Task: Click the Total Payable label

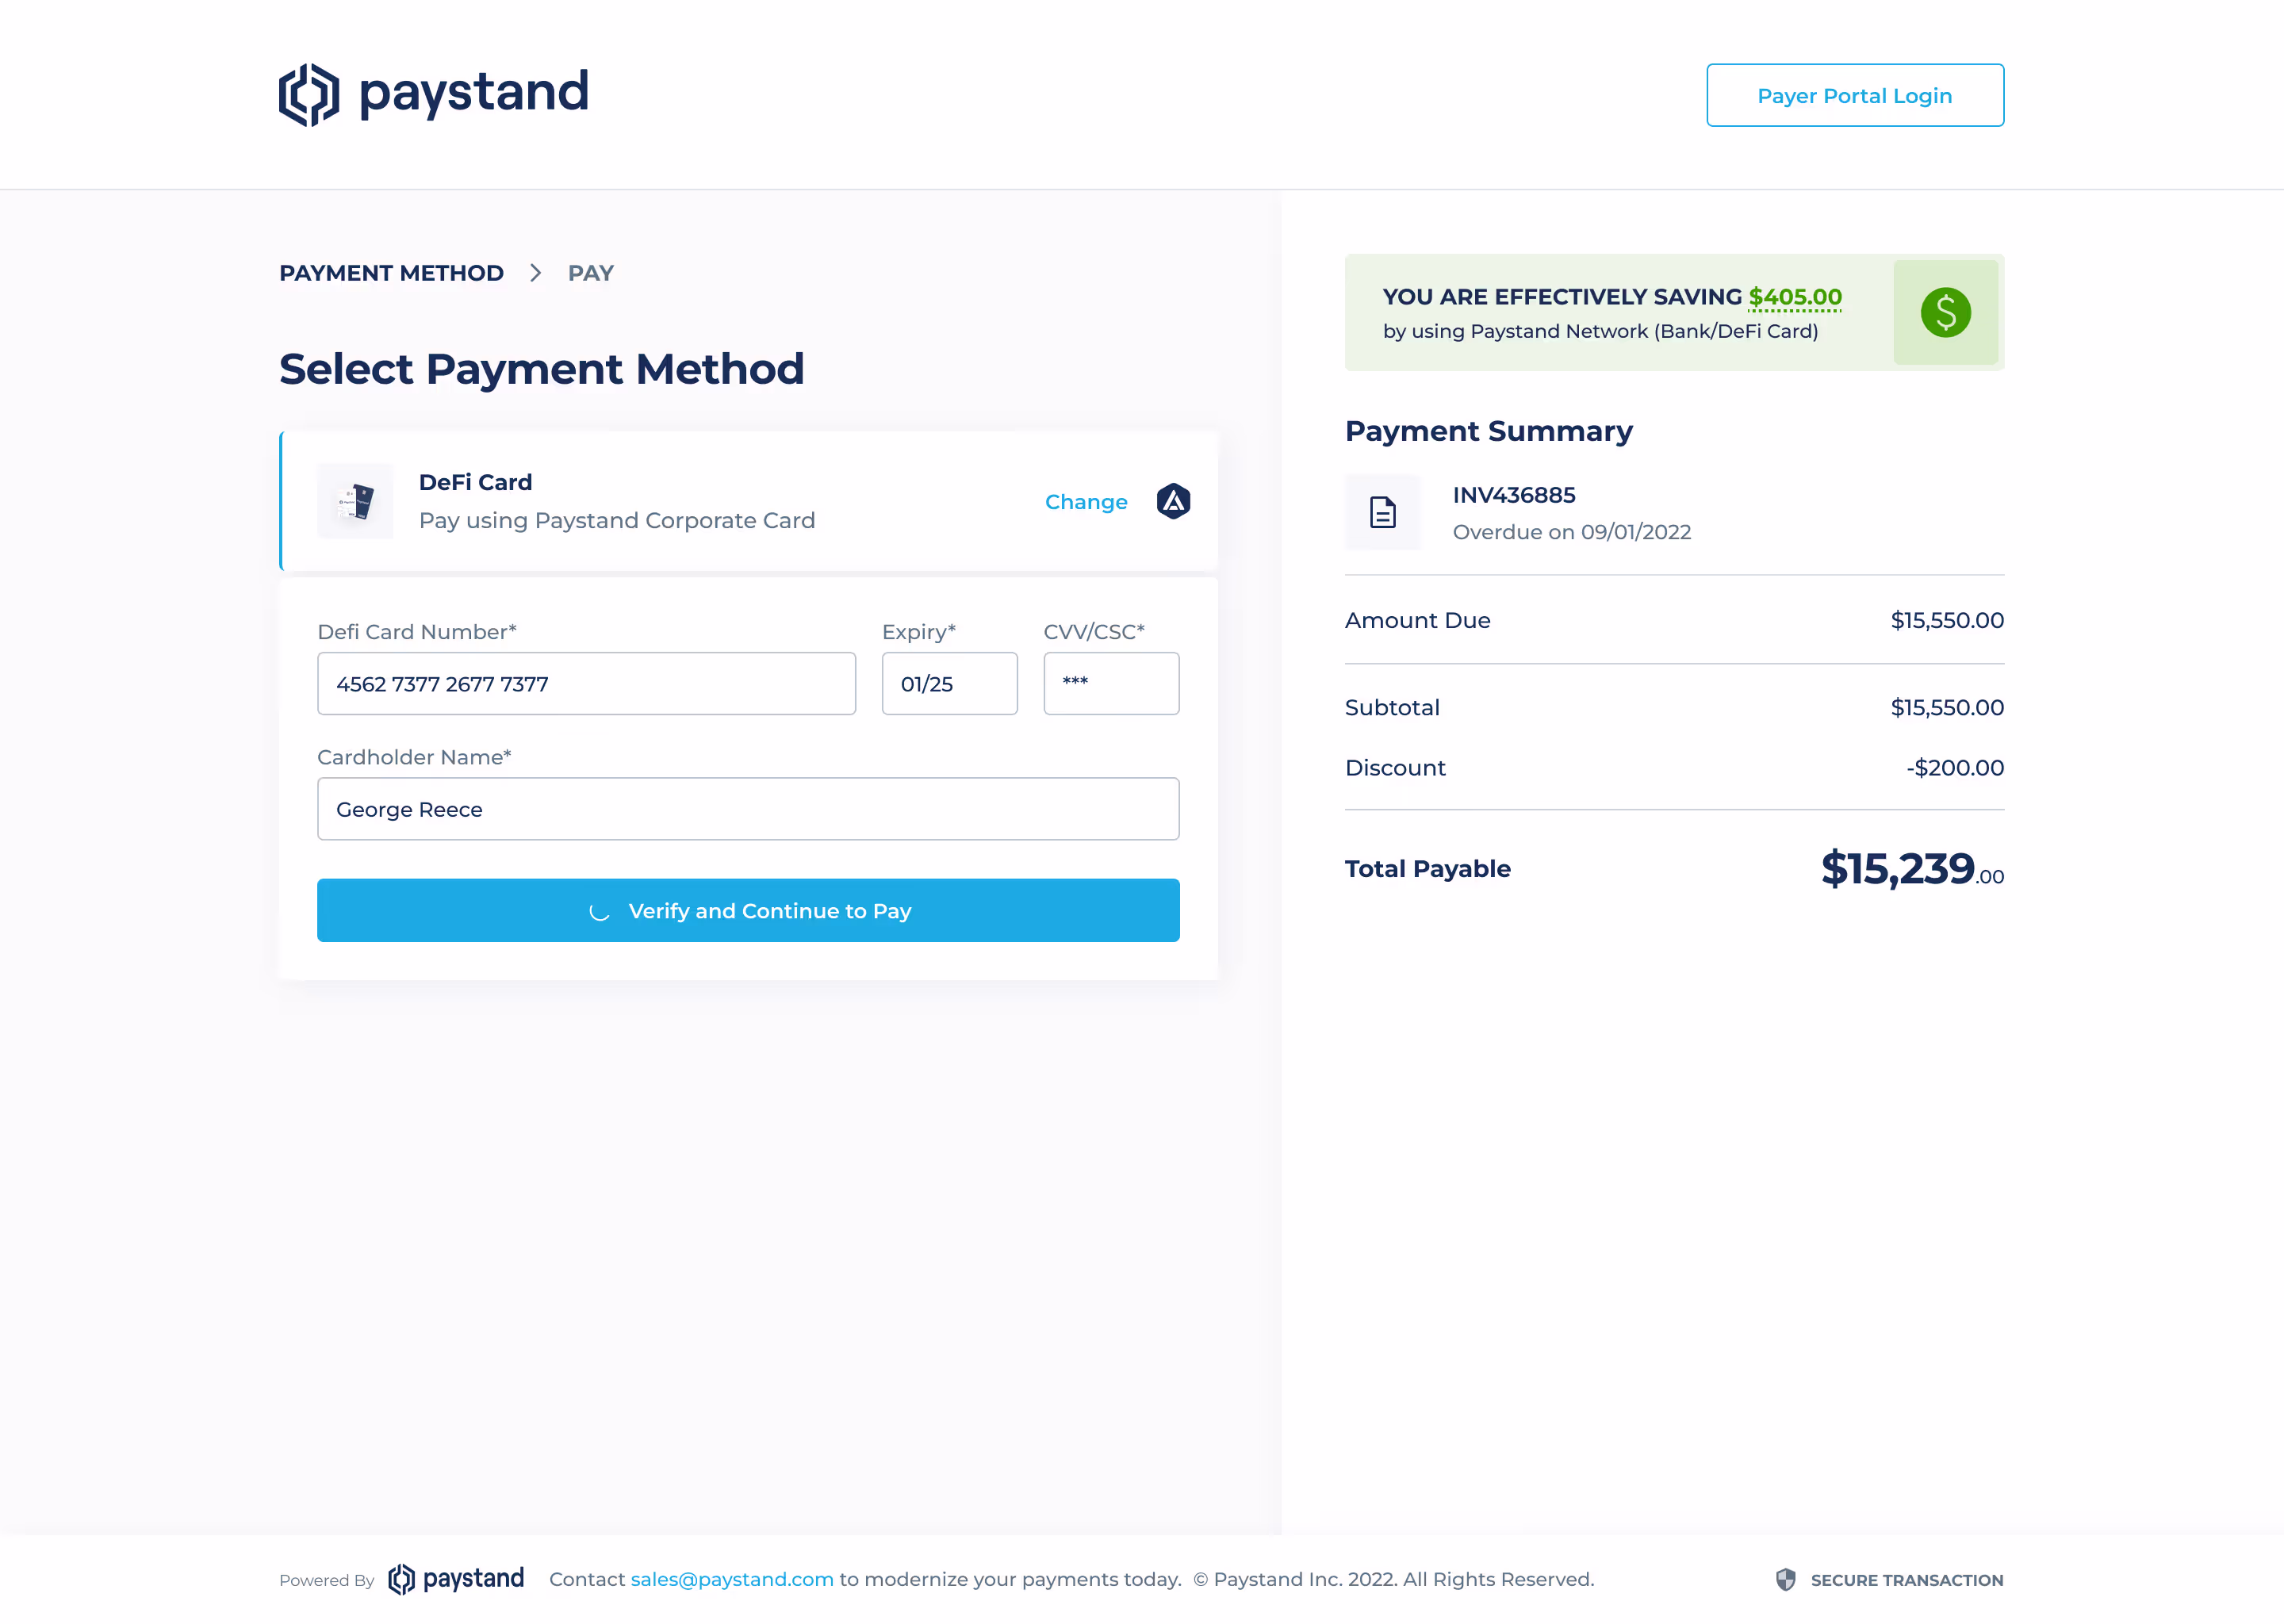Action: click(x=1427, y=868)
